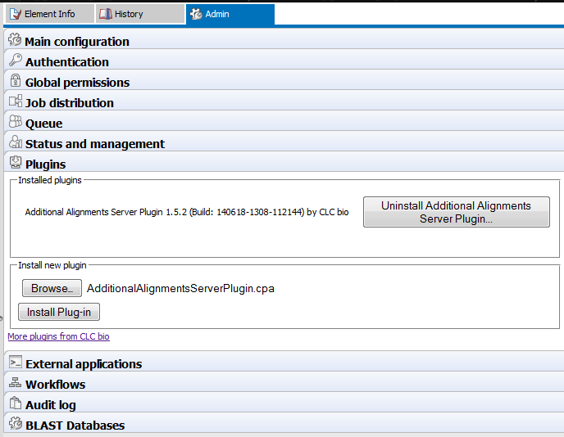The image size is (564, 437).
Task: Click the installed plugin version text
Action: pos(187,212)
